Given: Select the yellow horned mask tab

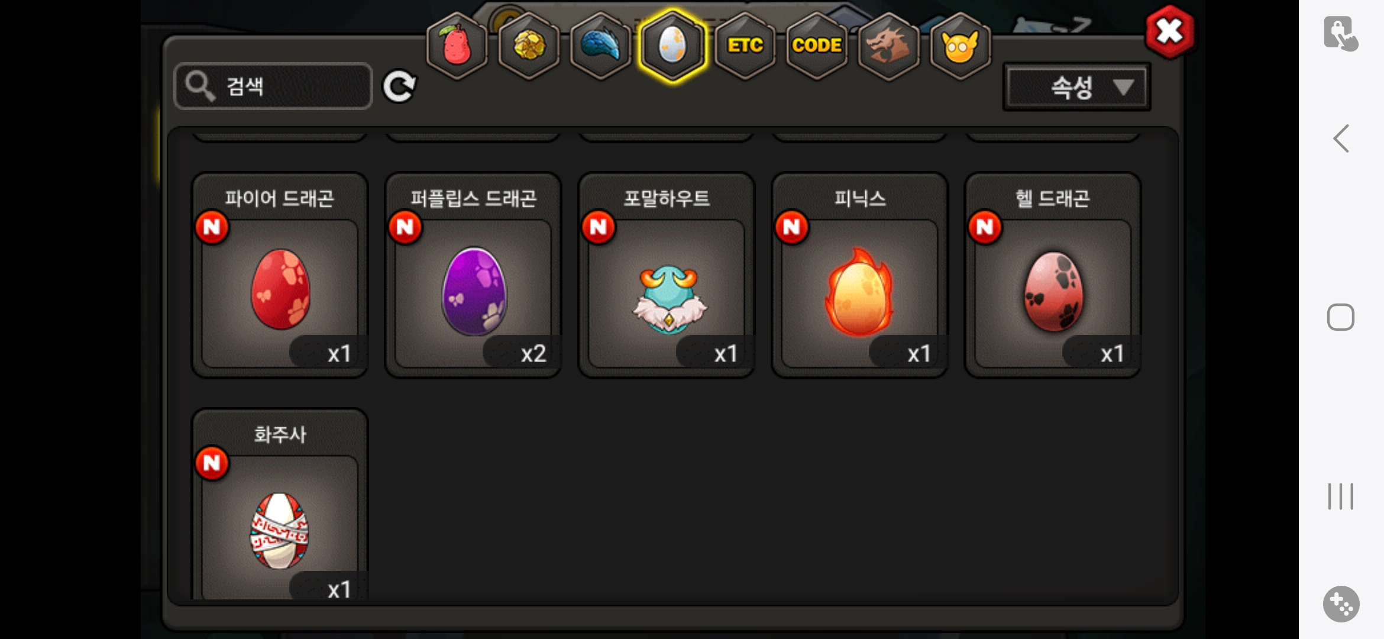Looking at the screenshot, I should coord(960,45).
